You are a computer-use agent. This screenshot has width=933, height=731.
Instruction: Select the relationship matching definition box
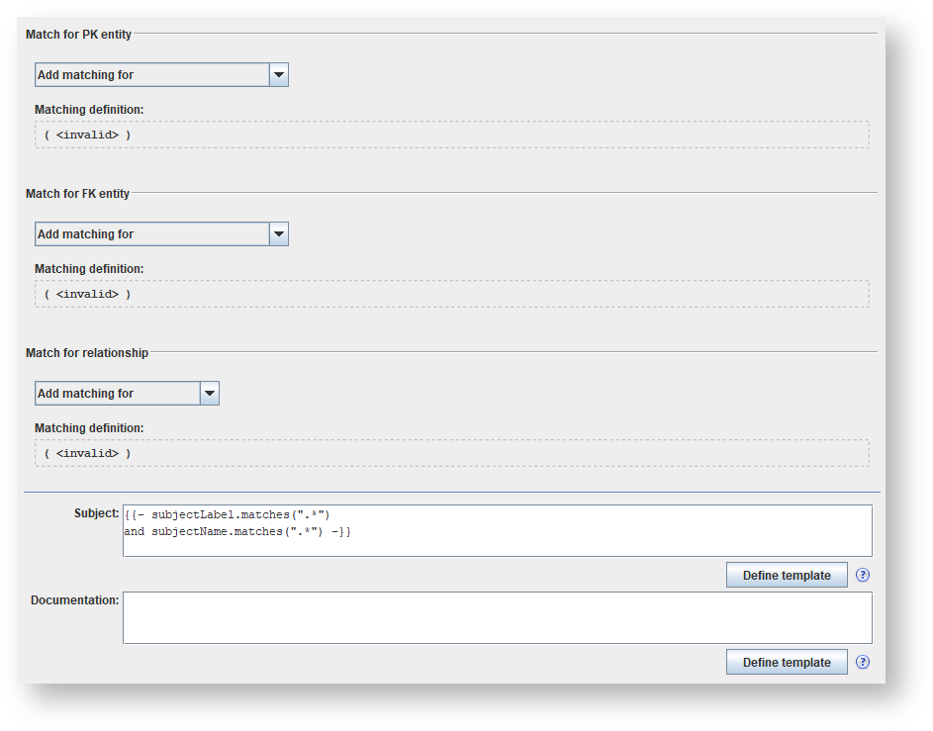point(452,453)
